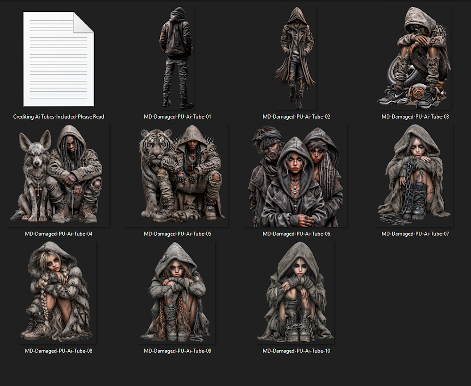Viewport: 471px width, 386px height.
Task: Click the MD-Damaged-PU-Ai-Tube-10 filename label
Action: tap(296, 351)
